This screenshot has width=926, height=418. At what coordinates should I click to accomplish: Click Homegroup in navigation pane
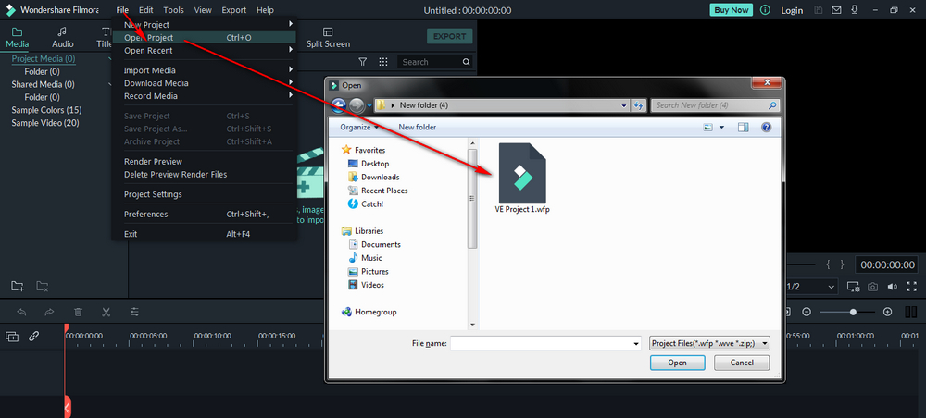369,312
